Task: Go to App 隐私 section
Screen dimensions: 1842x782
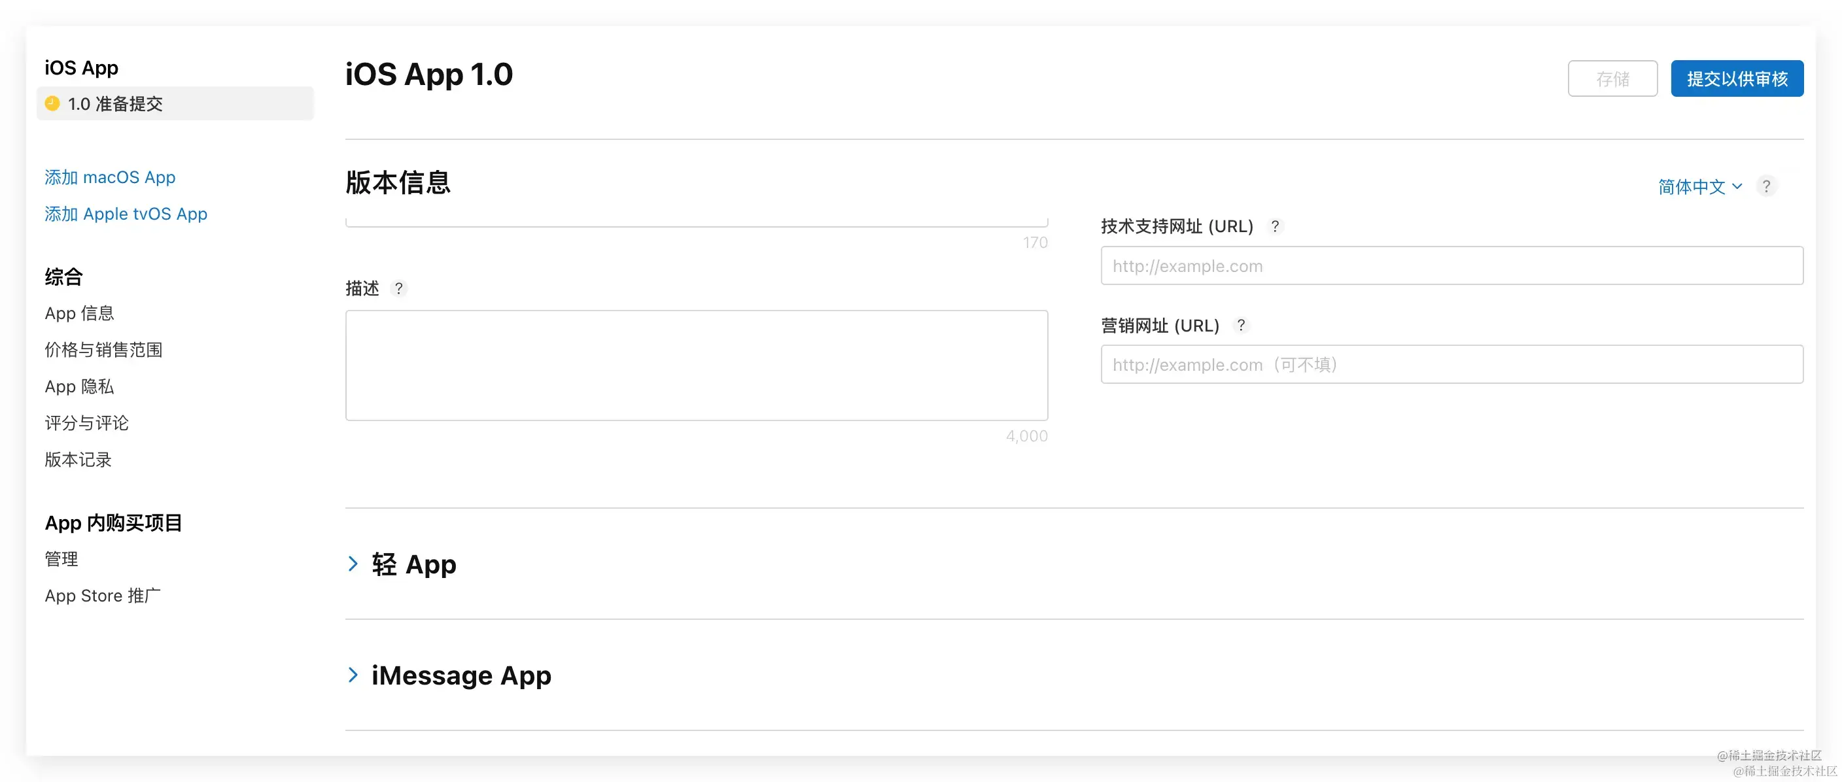Action: (x=79, y=386)
